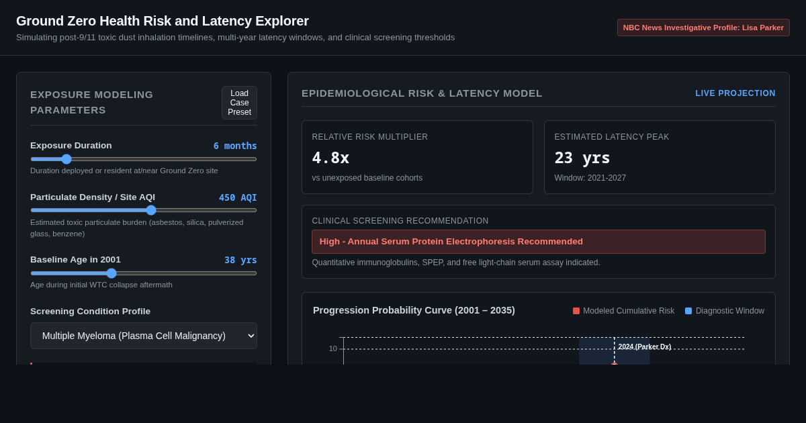The height and width of the screenshot is (423, 806).
Task: Click the 6 months exposure value
Action: (x=235, y=146)
